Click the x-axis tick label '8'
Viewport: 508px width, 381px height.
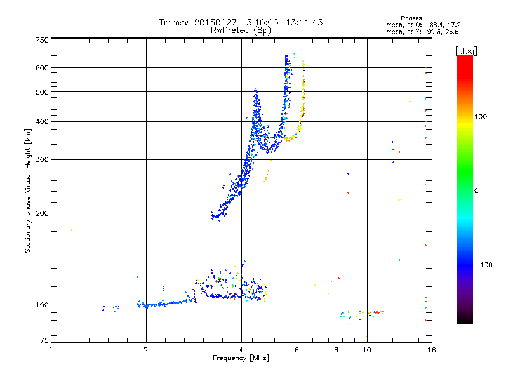click(337, 350)
